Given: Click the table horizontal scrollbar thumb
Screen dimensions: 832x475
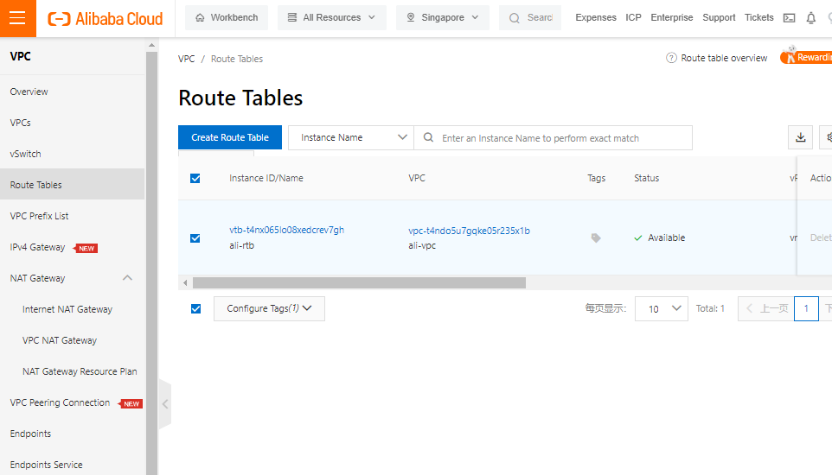Looking at the screenshot, I should pyautogui.click(x=359, y=283).
